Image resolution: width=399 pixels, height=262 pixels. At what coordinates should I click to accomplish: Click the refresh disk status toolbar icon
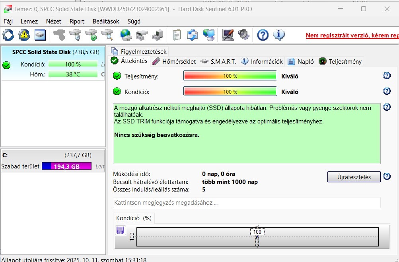(x=8, y=35)
